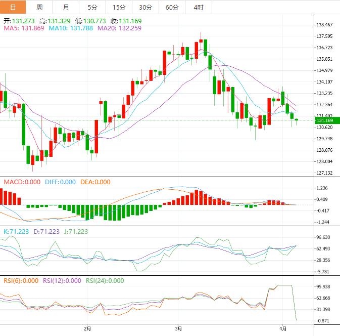Click the 0.409 MACD axis value

click(322, 199)
